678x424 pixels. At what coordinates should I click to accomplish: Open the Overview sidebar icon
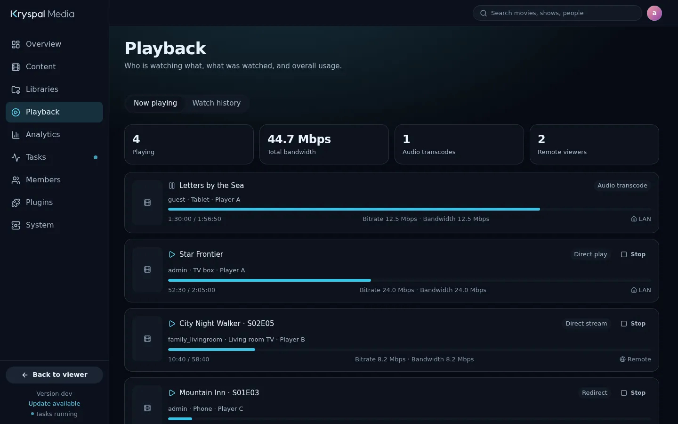[16, 44]
